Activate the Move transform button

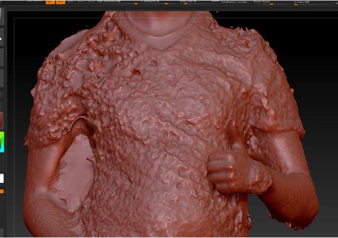point(71,2)
